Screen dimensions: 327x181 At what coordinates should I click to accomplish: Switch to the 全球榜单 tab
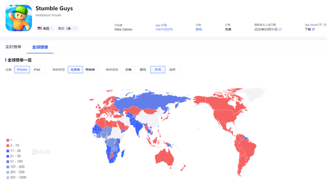tap(40, 47)
